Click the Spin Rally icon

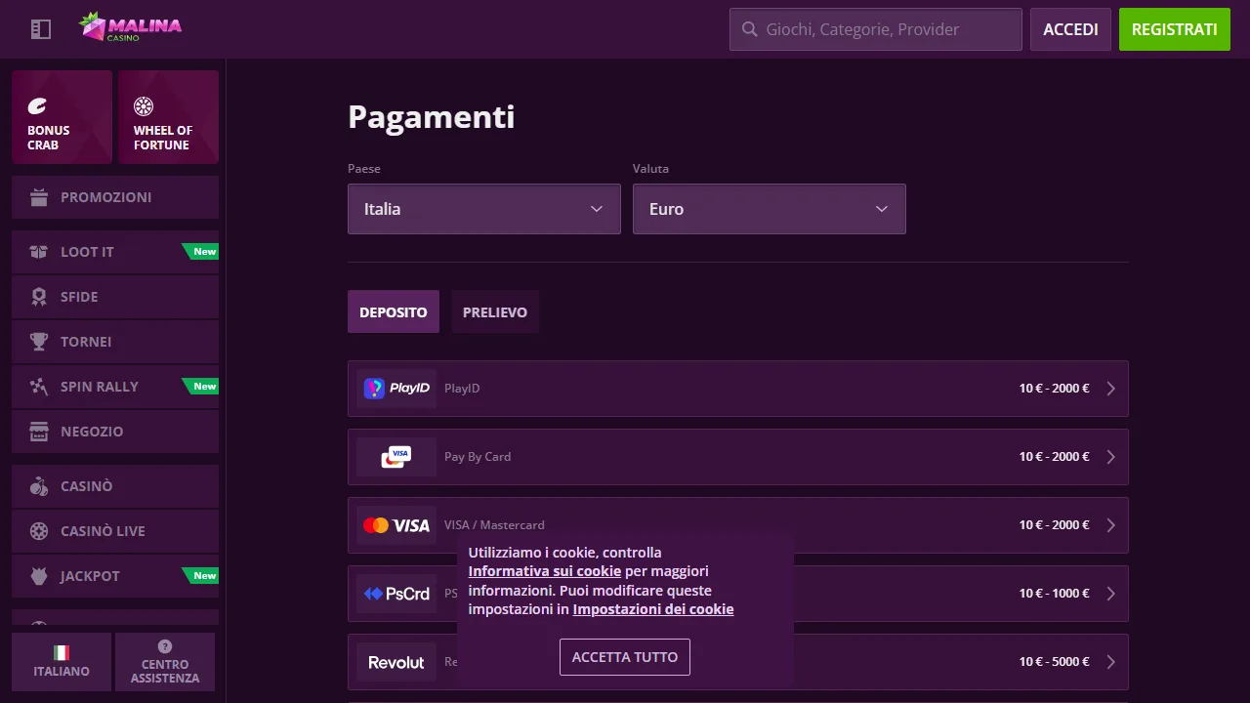tap(39, 387)
